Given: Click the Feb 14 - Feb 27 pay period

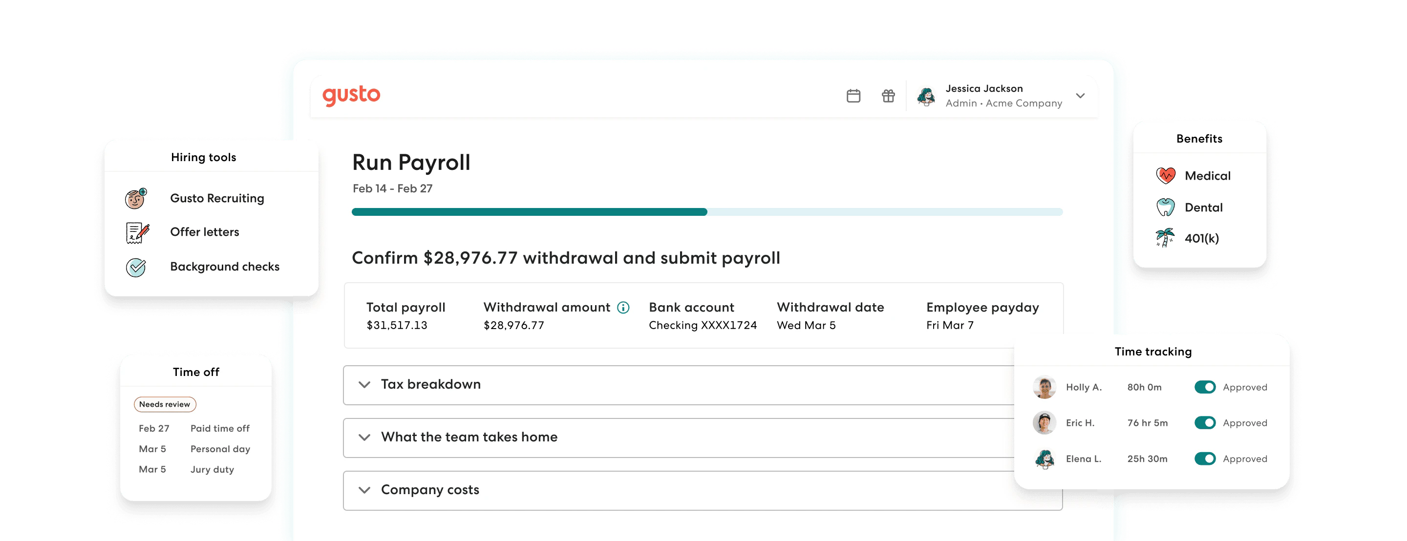Looking at the screenshot, I should click(392, 188).
